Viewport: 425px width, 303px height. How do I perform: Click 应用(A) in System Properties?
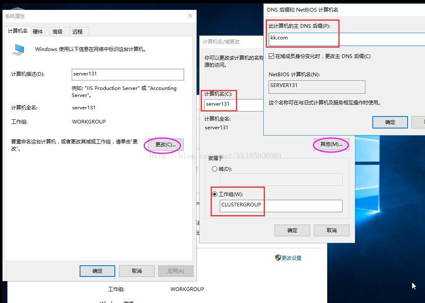click(x=176, y=271)
